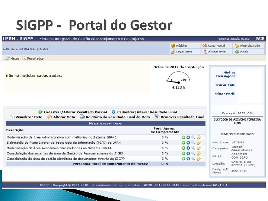Click 'Remover Resultado Final' legend entry
Viewport: 268px width, 201px height.
[x=179, y=117]
